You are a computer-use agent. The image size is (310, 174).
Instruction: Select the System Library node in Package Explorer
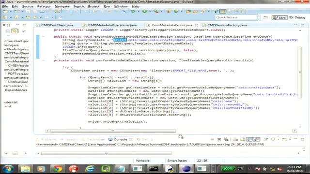click(16, 86)
